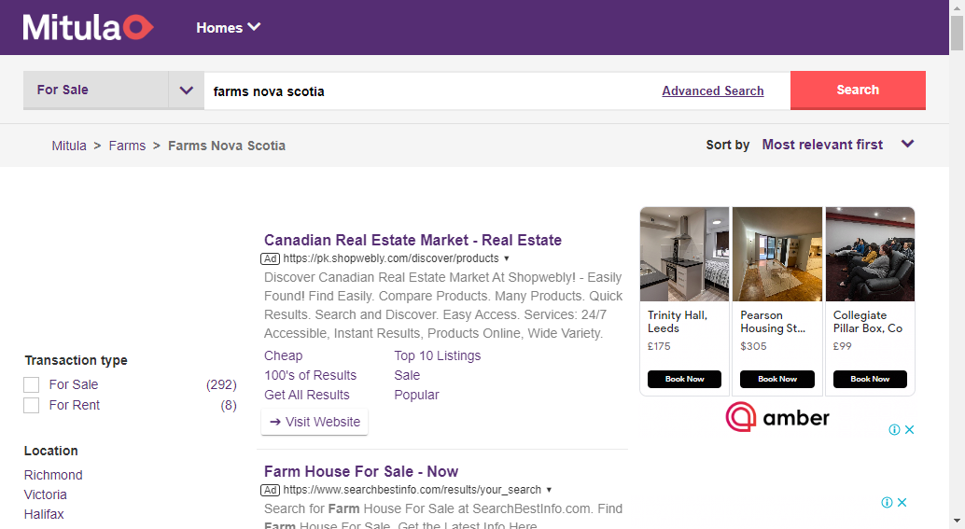Screen dimensions: 965x529
Task: Focus the search box with 'farms nova scotia'
Action: tap(431, 91)
